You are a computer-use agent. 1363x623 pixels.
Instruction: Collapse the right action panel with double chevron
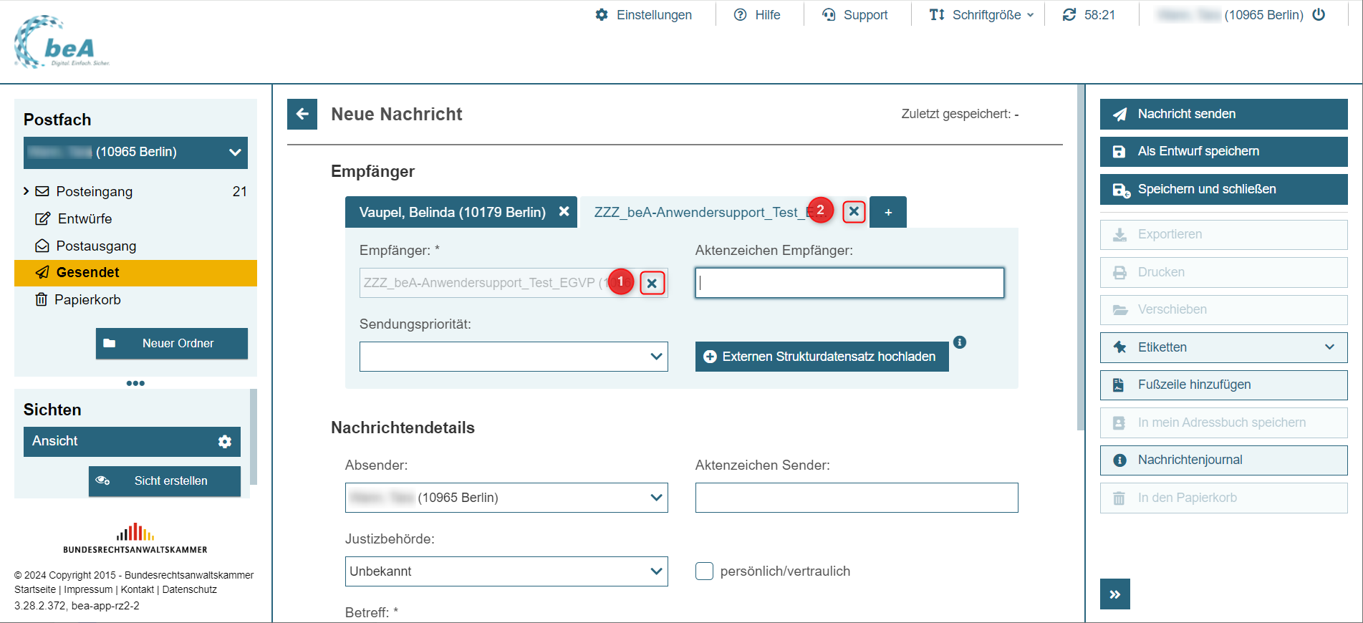[x=1114, y=594]
